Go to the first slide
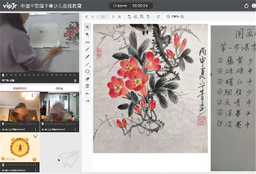 pos(87,16)
